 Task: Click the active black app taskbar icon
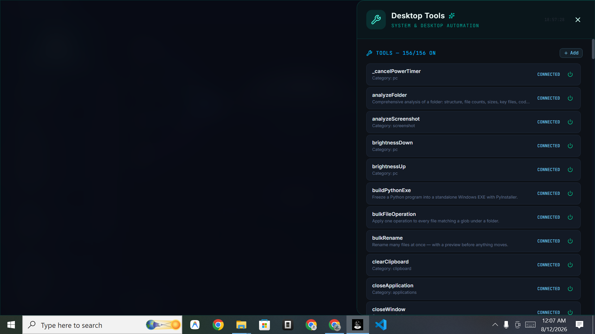tap(358, 325)
